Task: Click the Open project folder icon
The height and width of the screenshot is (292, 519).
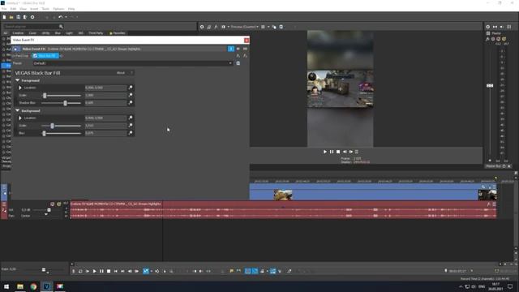Action: point(11,17)
